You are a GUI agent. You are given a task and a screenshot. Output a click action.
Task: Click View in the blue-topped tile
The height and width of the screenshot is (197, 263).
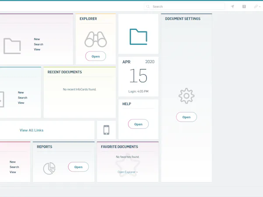(x=21, y=103)
